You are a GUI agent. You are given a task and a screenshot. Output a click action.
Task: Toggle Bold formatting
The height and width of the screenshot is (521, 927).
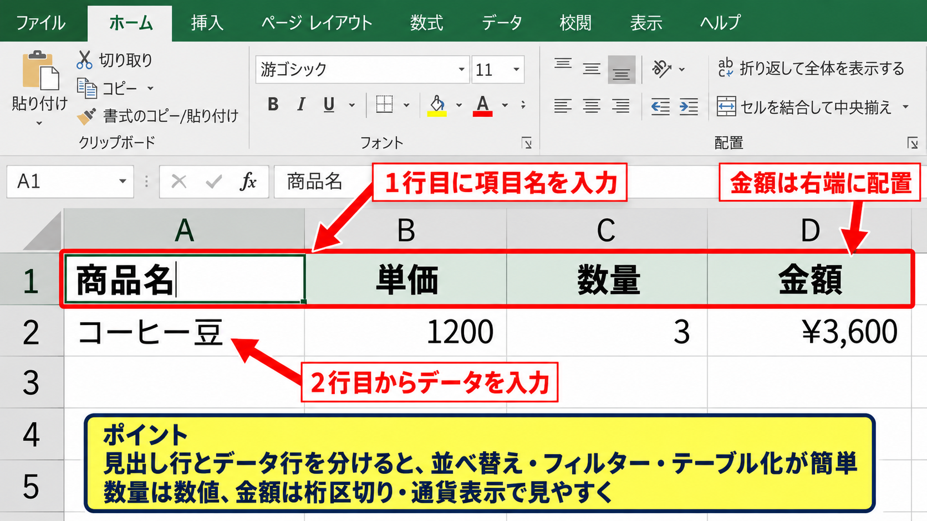pos(273,104)
